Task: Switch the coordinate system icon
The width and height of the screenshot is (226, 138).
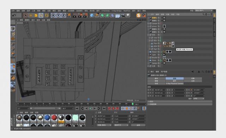Action: tap(69, 15)
